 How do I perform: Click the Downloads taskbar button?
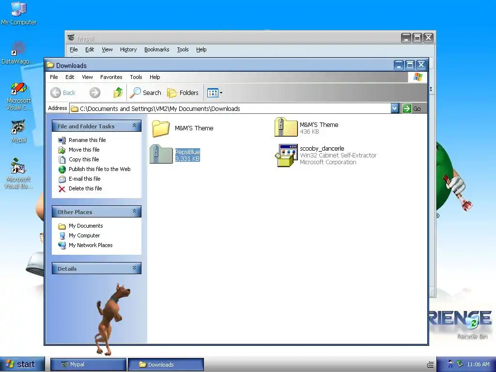tap(166, 364)
